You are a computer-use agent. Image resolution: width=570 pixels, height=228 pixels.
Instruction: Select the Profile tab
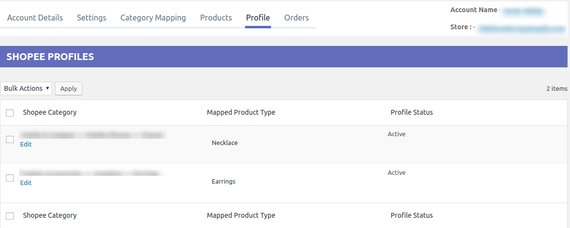tap(258, 18)
